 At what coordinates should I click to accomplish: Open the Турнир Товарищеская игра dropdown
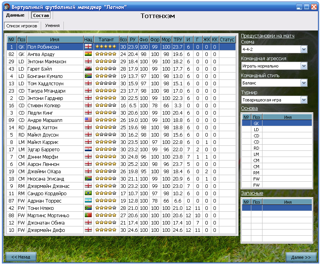click(304, 100)
